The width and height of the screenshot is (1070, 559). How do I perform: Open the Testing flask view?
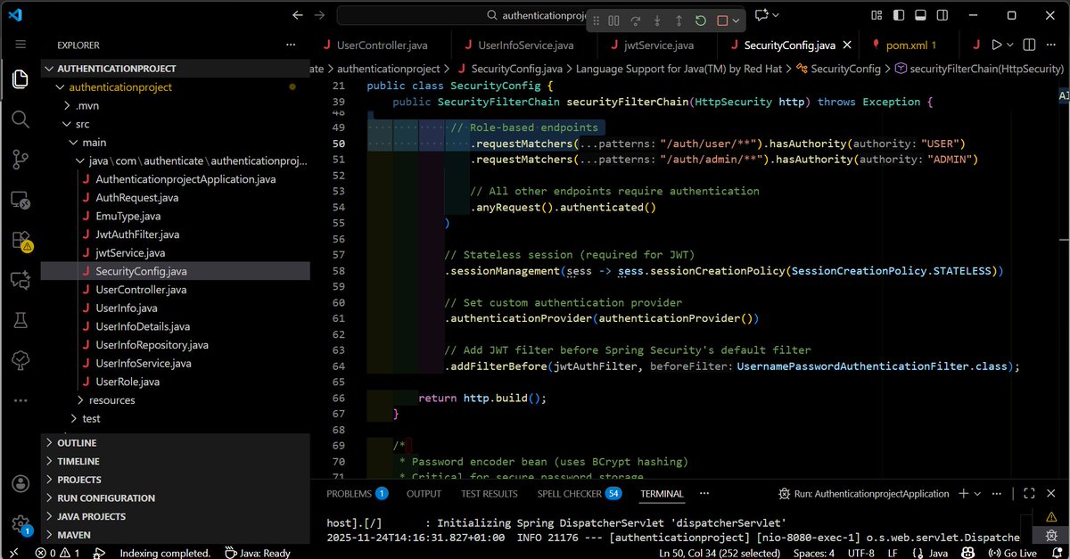click(21, 320)
